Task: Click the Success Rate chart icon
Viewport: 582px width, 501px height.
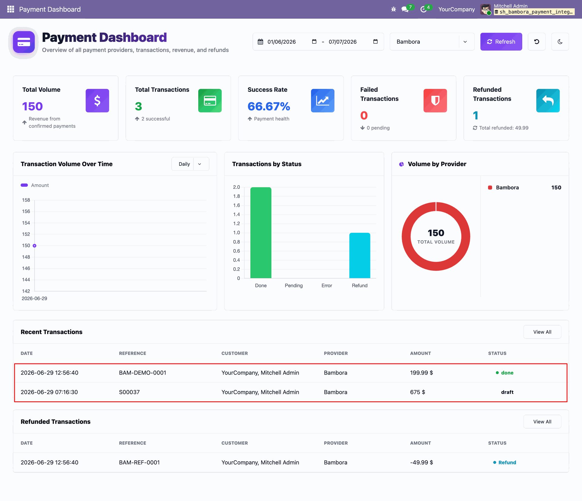Action: pyautogui.click(x=323, y=101)
